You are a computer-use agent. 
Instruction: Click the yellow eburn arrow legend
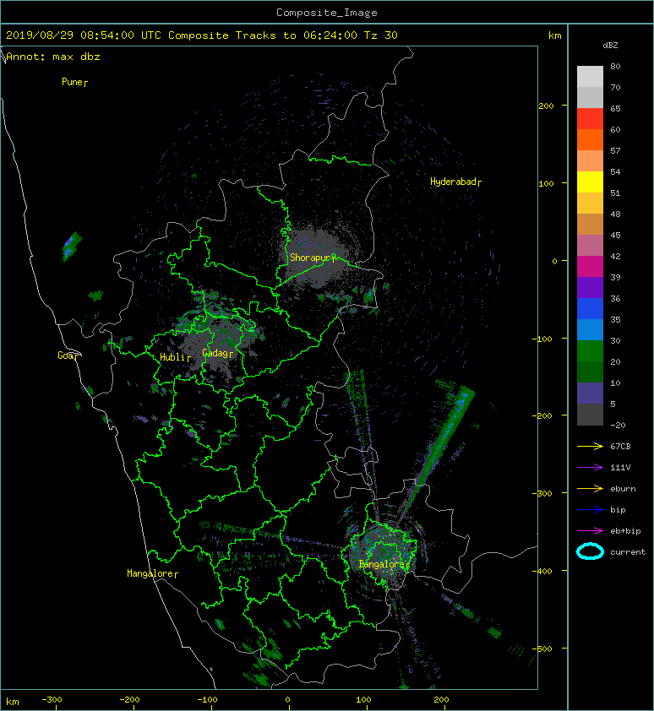[x=590, y=489]
